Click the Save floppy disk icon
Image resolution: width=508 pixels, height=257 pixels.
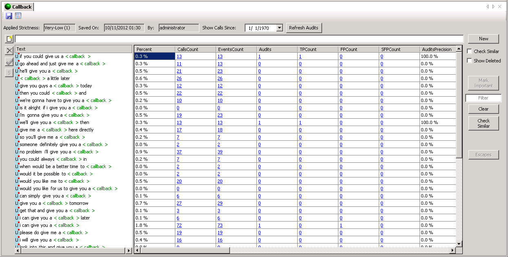point(9,16)
